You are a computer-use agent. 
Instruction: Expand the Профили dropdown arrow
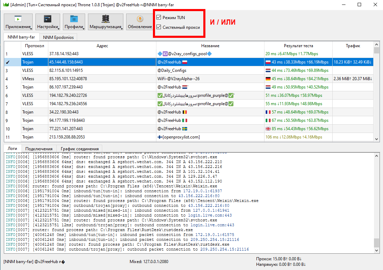pos(84,28)
